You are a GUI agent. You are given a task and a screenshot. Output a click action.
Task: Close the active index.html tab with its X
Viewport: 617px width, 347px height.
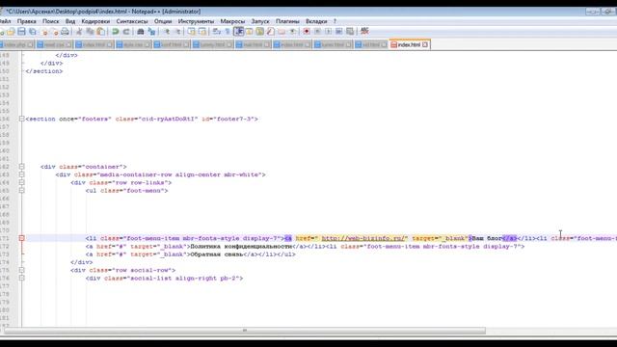click(425, 45)
